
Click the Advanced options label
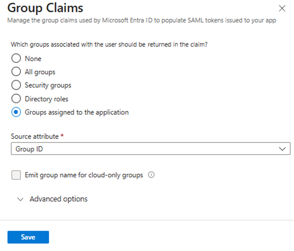[58, 199]
